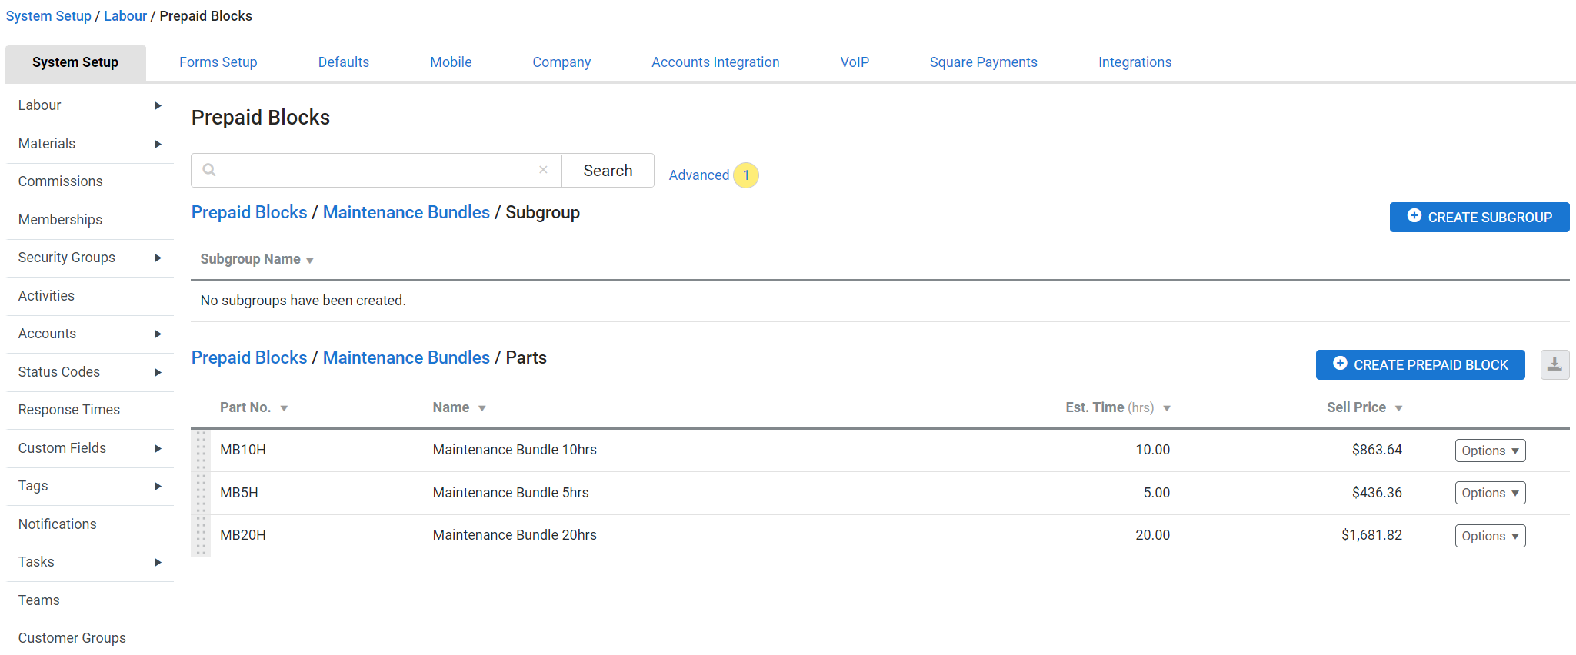Switch to the Forms Setup tab
Viewport: 1576px width, 655px height.
click(218, 62)
